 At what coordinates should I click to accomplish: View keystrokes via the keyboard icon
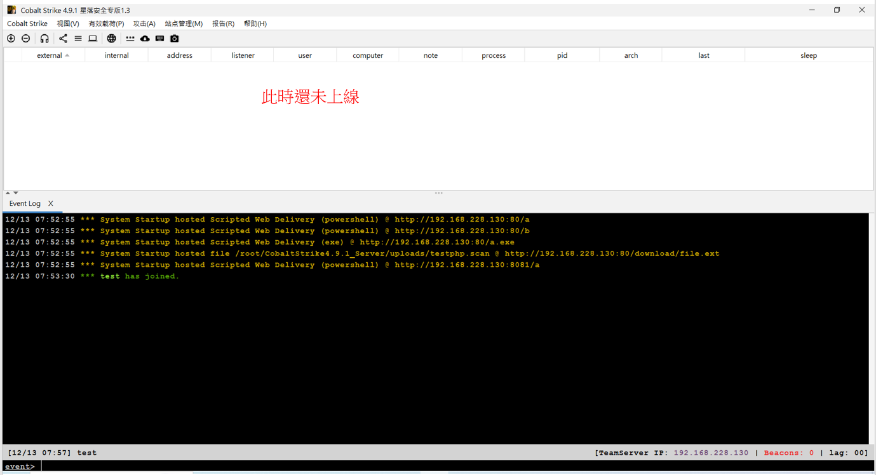pos(159,39)
